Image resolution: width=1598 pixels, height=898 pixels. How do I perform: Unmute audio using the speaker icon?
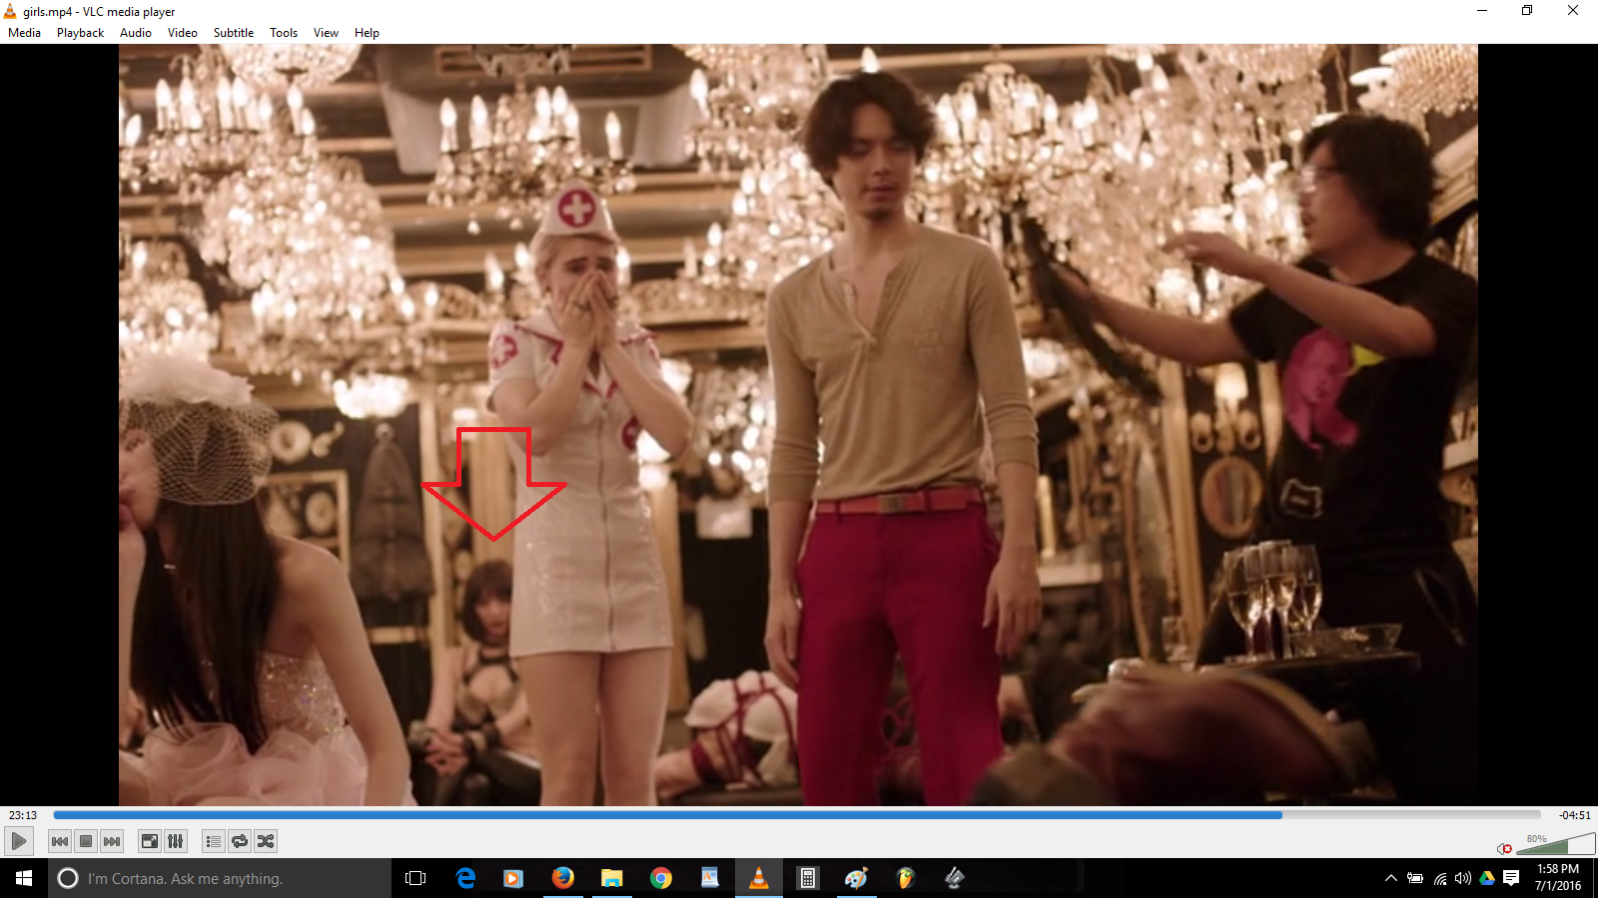[x=1504, y=848]
